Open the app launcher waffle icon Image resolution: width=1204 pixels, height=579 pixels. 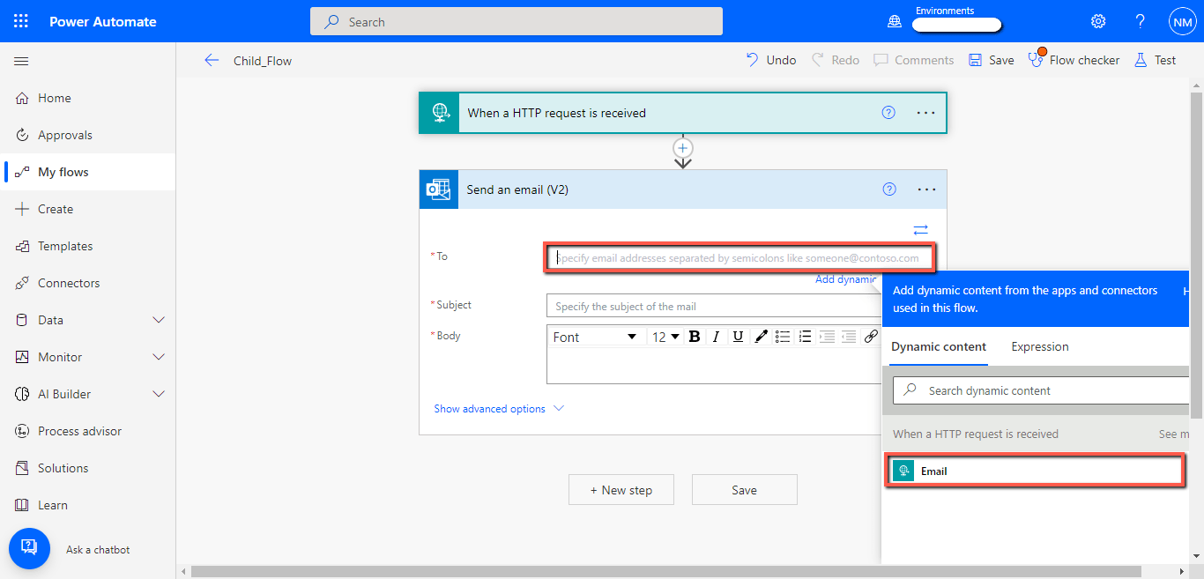pyautogui.click(x=21, y=21)
